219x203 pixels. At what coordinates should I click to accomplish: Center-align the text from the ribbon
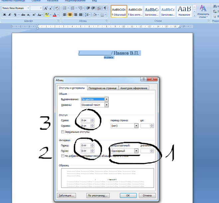70,15
